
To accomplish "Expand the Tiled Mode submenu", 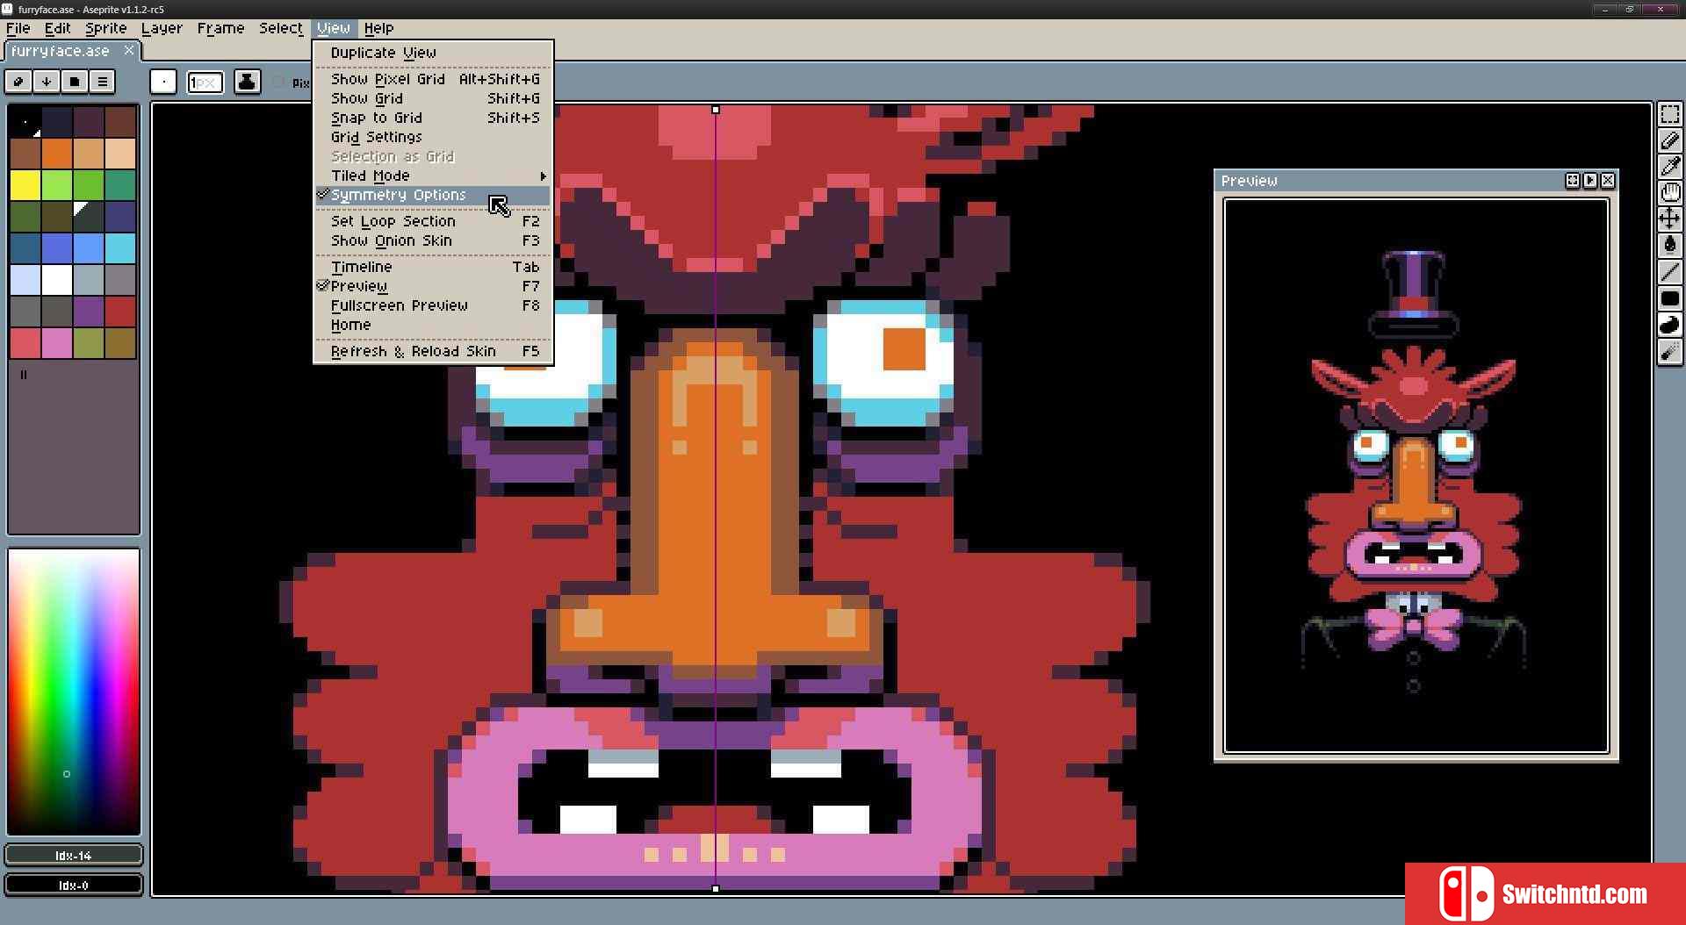I will pyautogui.click(x=433, y=176).
